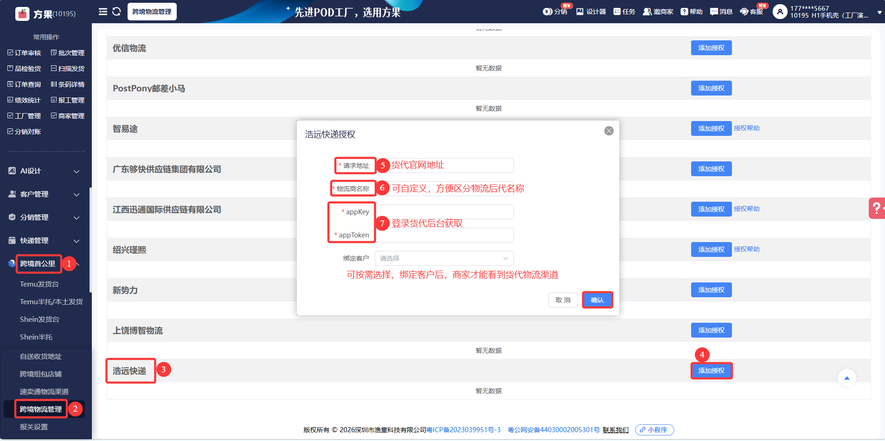Close the 浩远快递授权 dialog
The width and height of the screenshot is (885, 441).
click(x=609, y=131)
